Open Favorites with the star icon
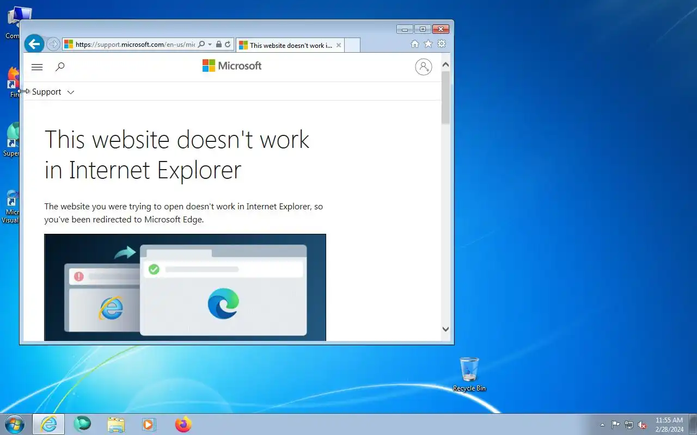Viewport: 697px width, 435px height. click(429, 44)
